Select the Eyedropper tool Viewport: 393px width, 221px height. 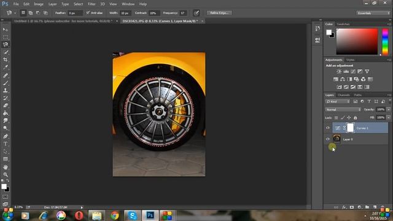click(x=6, y=67)
